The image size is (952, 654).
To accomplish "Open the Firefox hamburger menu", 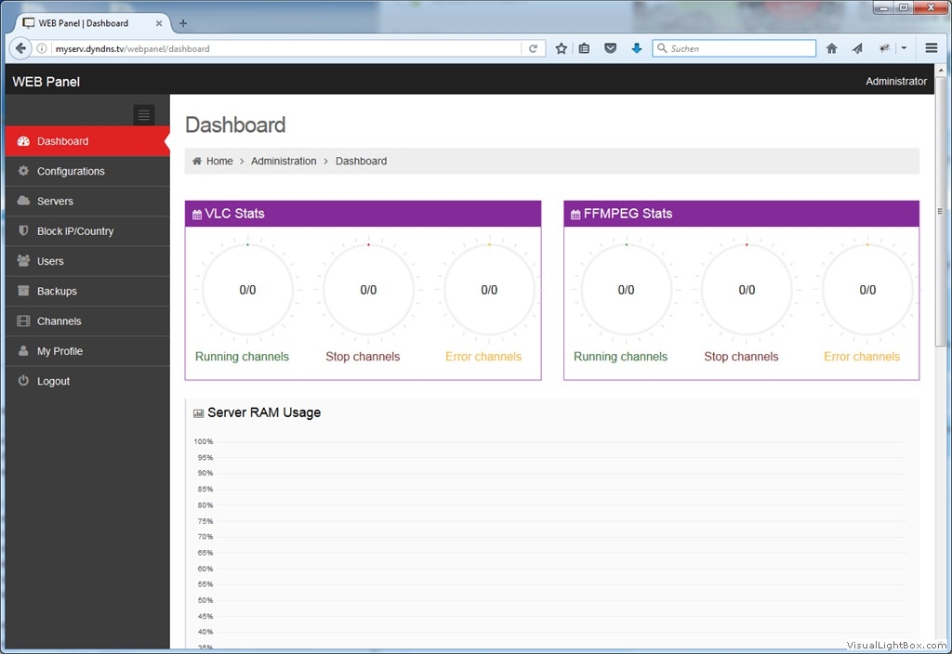I will [x=931, y=48].
